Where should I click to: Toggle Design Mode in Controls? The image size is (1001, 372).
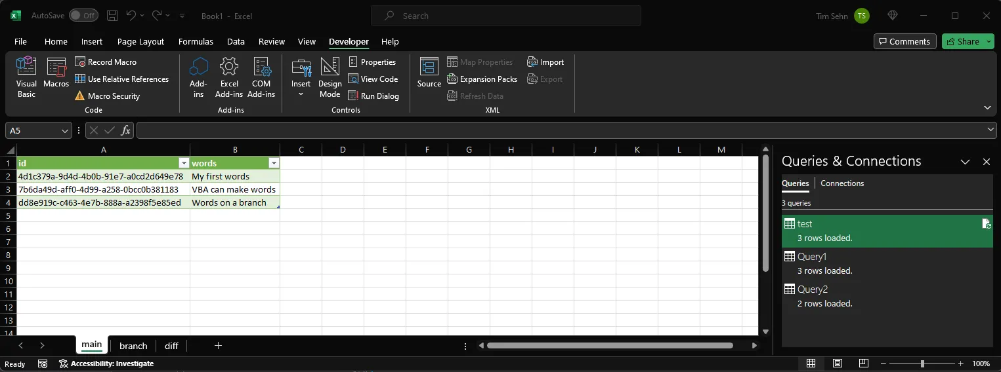330,77
